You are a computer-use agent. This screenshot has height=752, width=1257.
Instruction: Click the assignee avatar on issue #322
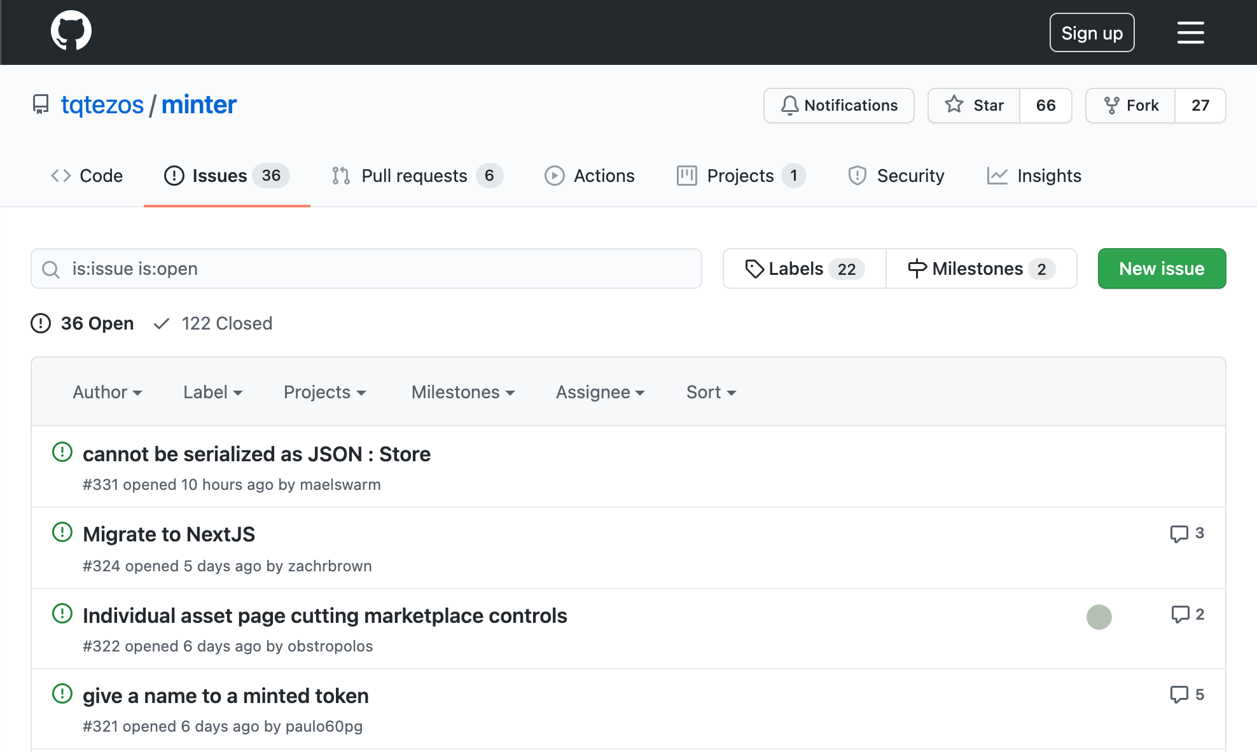1099,616
